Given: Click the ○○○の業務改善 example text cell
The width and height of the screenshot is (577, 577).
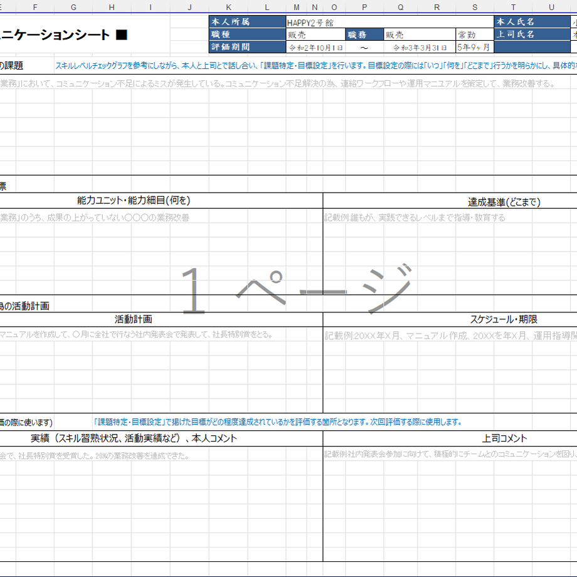Looking at the screenshot, I should point(95,218).
